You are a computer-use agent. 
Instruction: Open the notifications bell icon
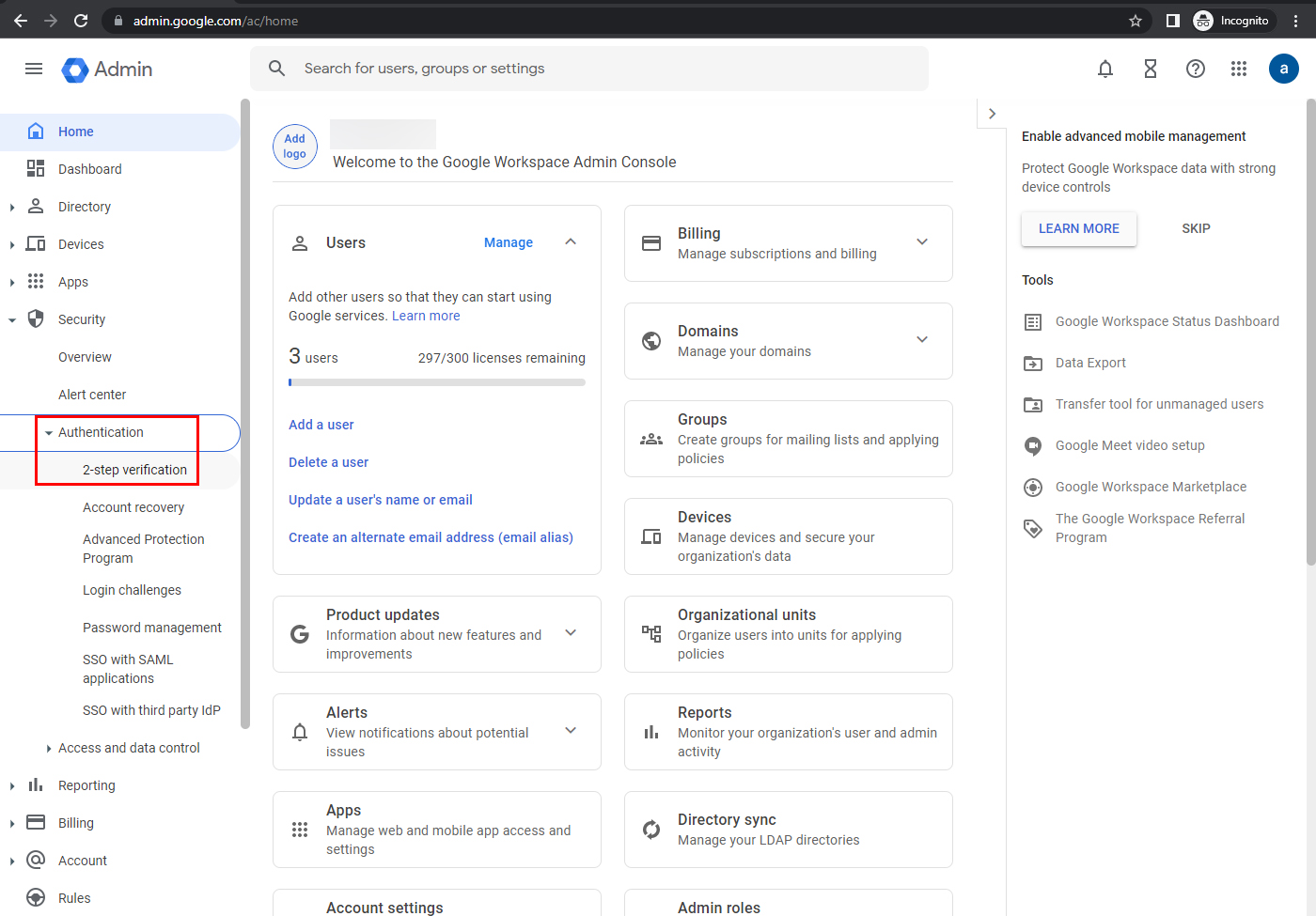click(1105, 69)
